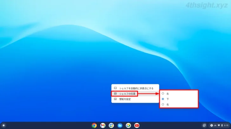
Task: Choose 壁紙を設定 from context menu
Action: [x=135, y=99]
